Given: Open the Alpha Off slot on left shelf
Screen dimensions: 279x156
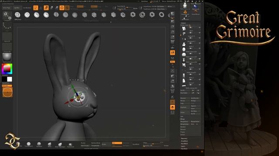Looking at the screenshot, I should 7,37.
